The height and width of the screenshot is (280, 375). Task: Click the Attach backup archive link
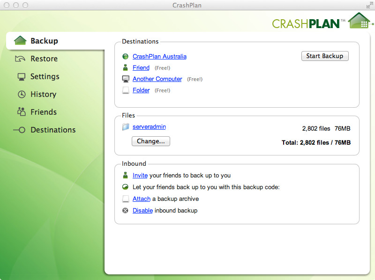tap(142, 199)
